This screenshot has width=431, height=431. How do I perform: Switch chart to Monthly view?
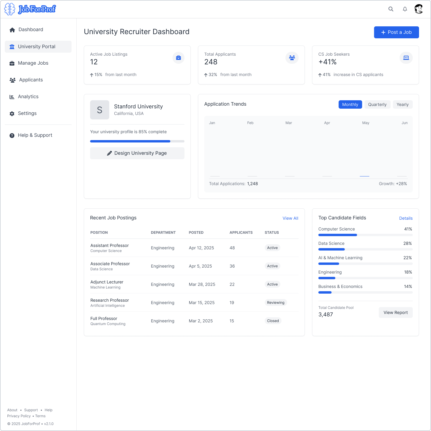(350, 104)
